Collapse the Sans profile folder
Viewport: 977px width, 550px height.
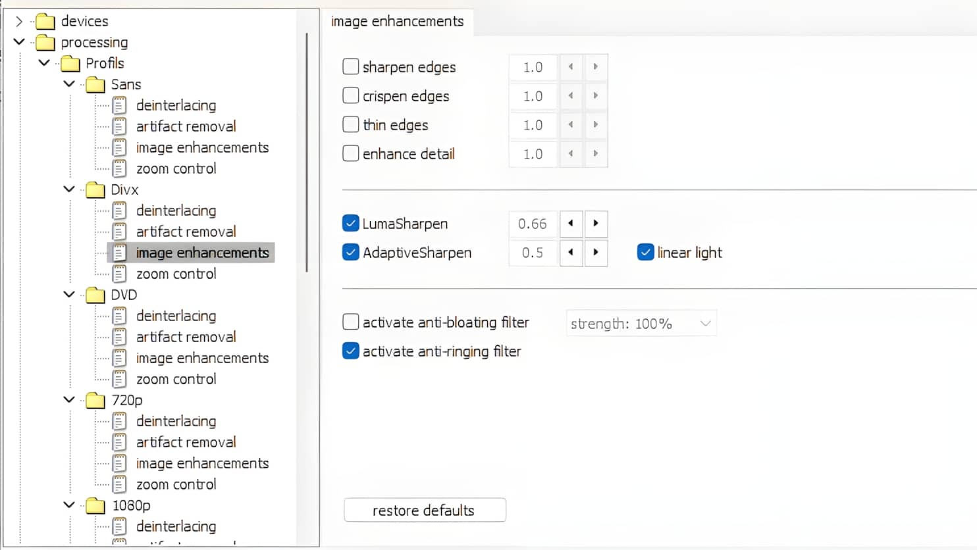pyautogui.click(x=69, y=84)
